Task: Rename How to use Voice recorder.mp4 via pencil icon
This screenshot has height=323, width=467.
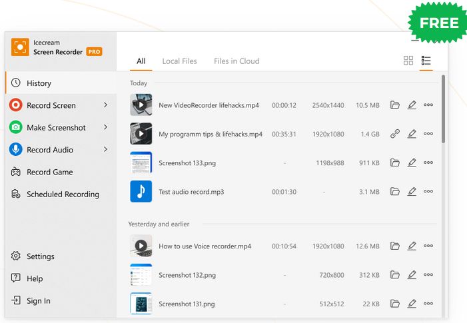Action: [412, 246]
